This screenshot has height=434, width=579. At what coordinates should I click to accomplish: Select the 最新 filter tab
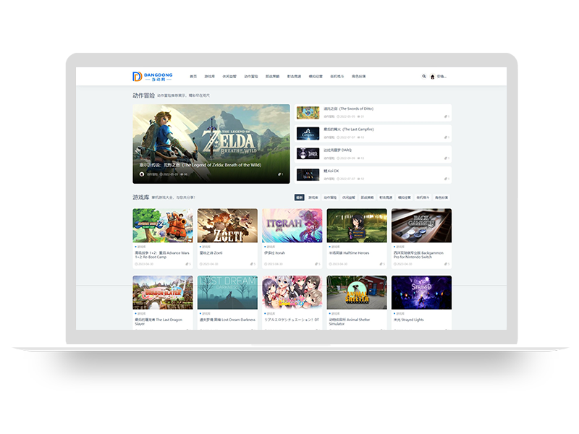click(x=299, y=197)
